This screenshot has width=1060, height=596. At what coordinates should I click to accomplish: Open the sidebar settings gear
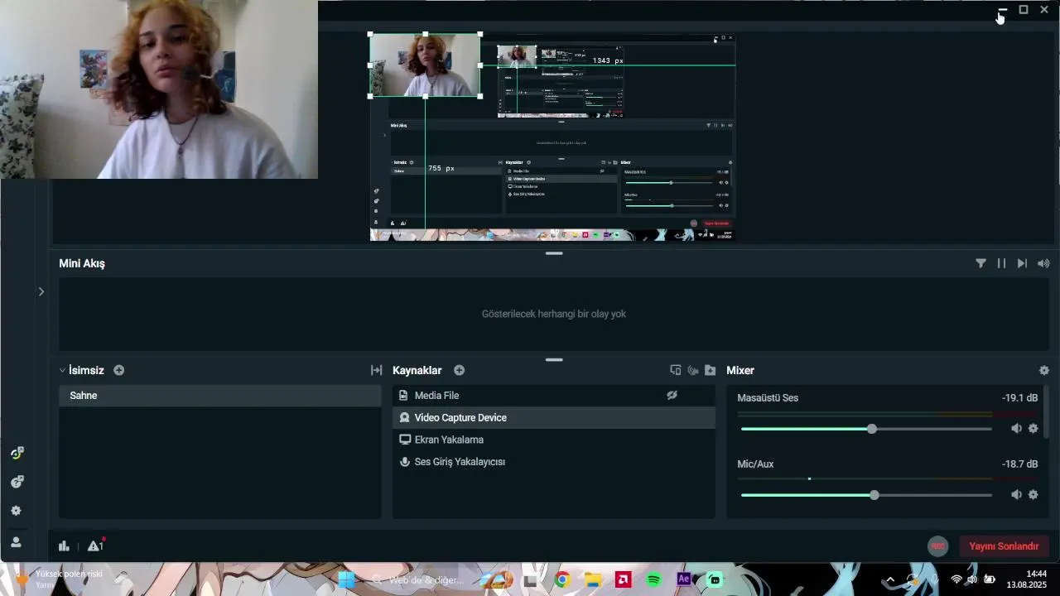[16, 511]
